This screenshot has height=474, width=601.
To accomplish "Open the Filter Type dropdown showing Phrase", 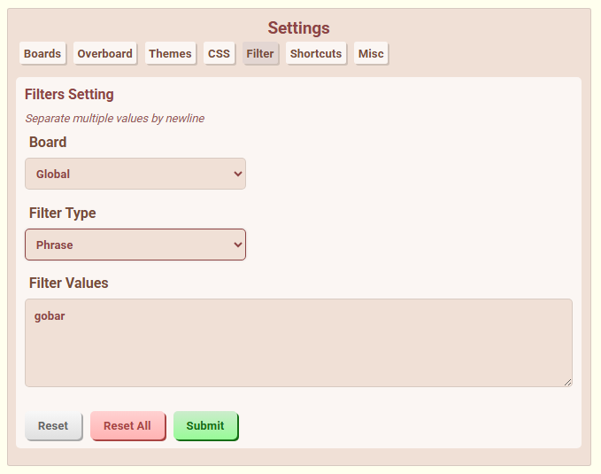I will 135,245.
